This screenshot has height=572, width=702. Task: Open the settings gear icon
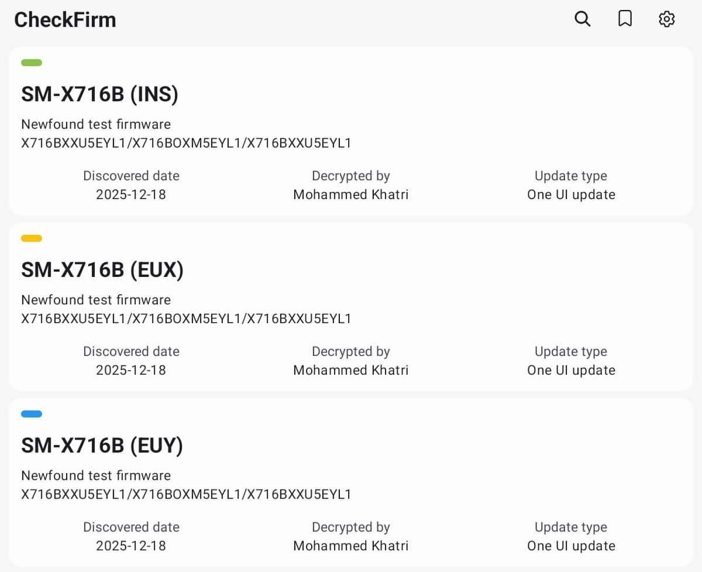coord(667,19)
